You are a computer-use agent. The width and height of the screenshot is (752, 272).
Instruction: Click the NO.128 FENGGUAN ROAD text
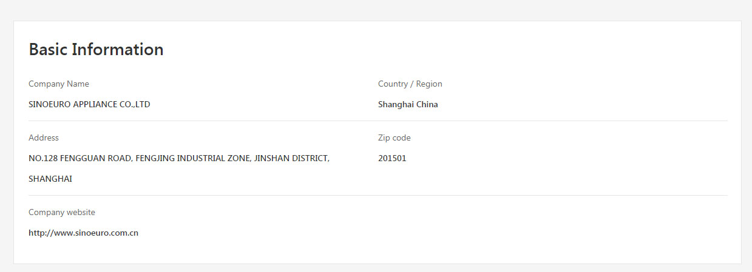tap(80, 158)
